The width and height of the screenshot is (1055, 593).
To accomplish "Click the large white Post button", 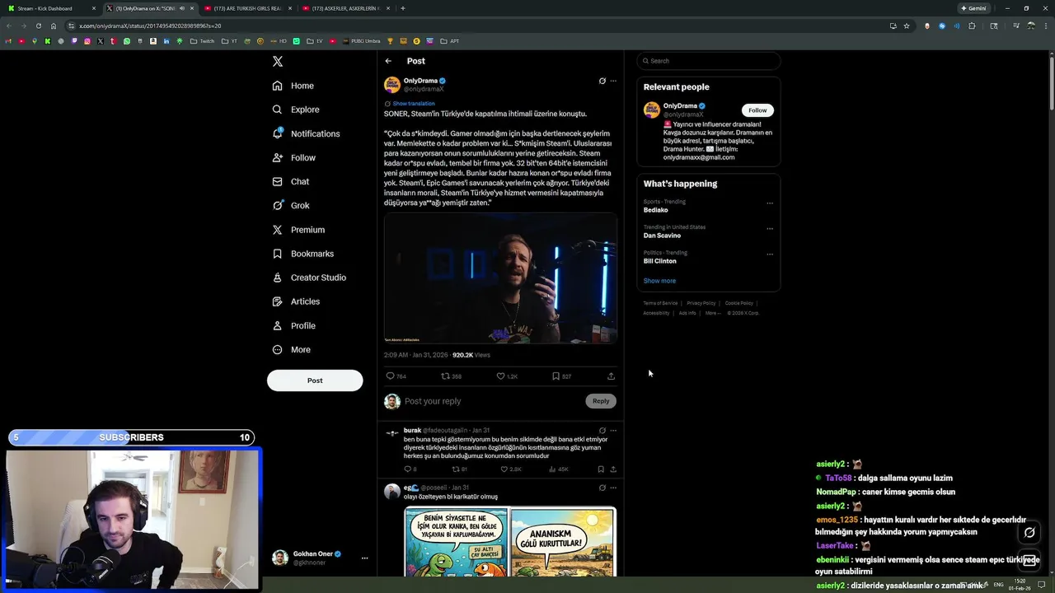I will (x=315, y=381).
